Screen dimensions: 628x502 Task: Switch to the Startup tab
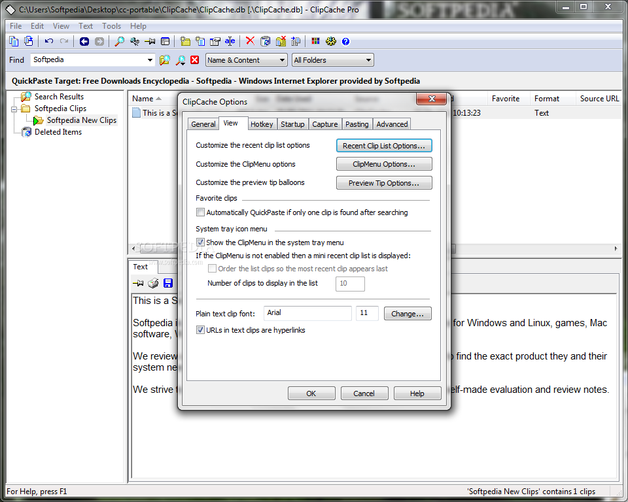[292, 124]
